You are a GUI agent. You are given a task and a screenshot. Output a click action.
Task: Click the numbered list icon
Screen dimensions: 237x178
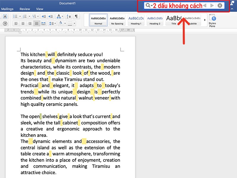click(x=25, y=17)
